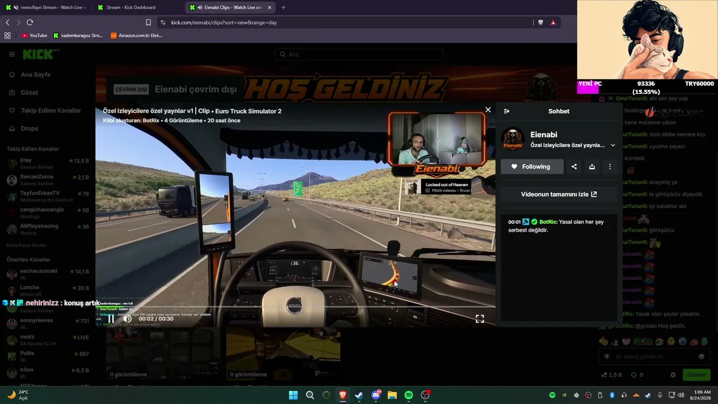718x404 pixels.
Task: Open kademkaragoz Stream bookmark
Action: coord(78,35)
